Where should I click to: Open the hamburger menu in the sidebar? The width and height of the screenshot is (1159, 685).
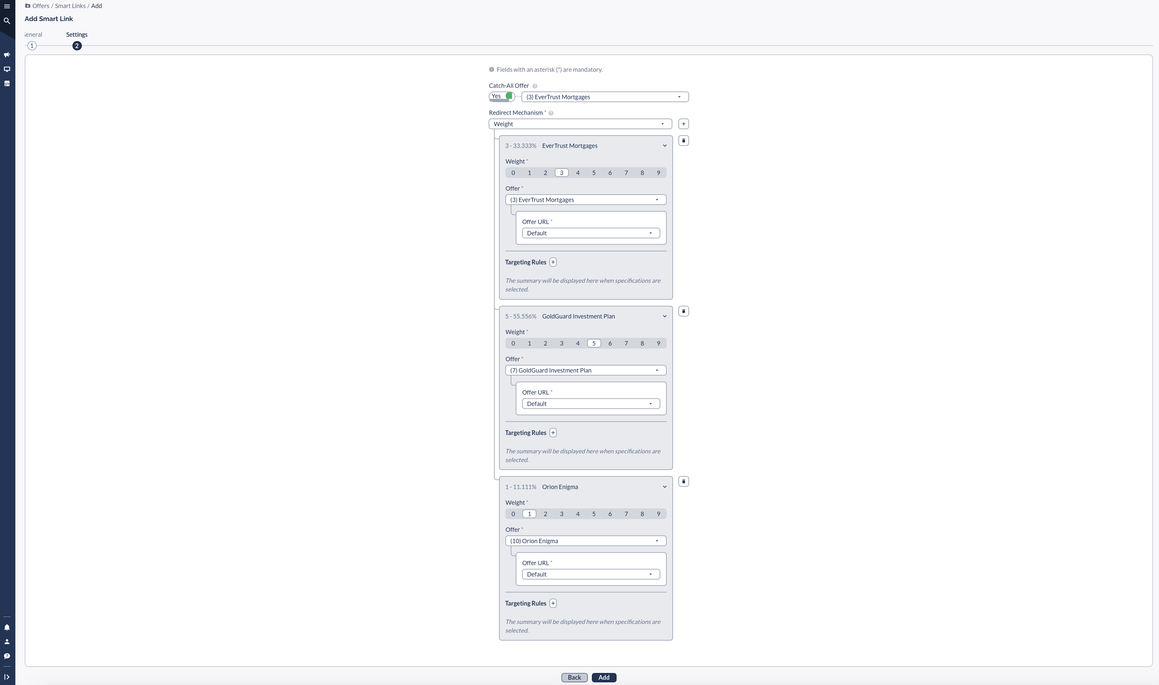[7, 6]
